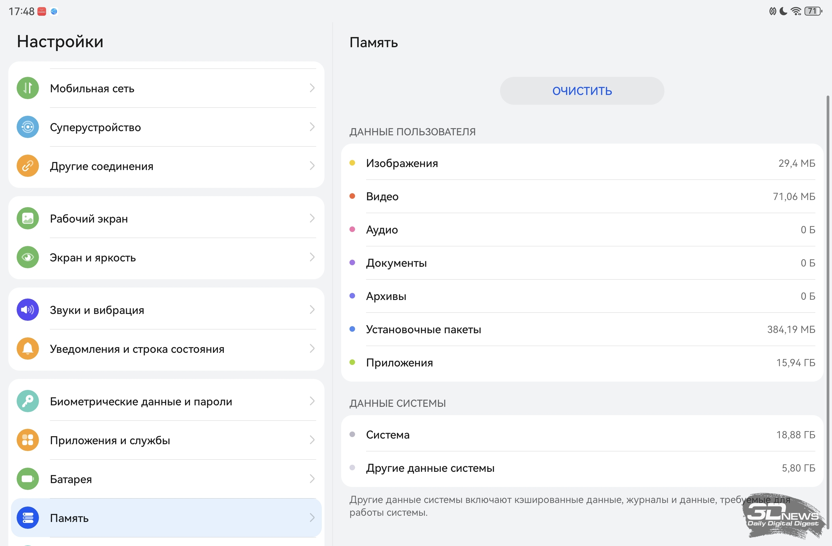The width and height of the screenshot is (832, 546).
Task: Expand the Память row chevron
Action: click(312, 518)
